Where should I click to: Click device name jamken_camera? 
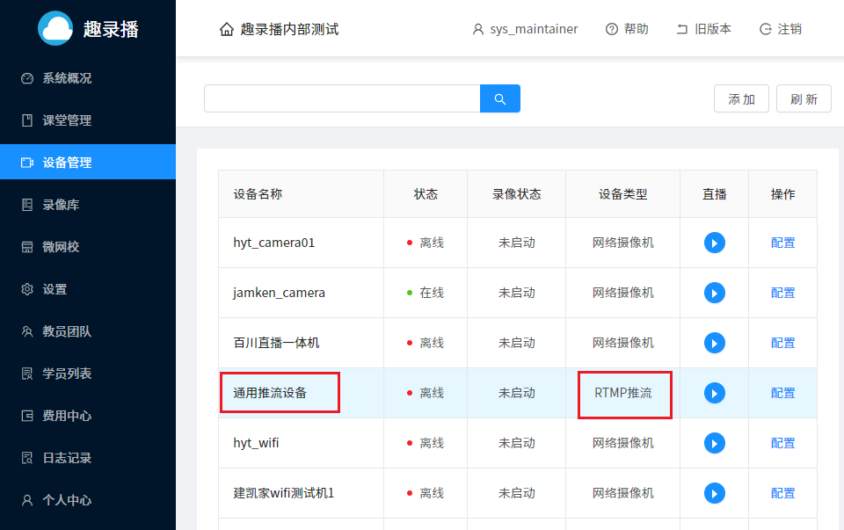(x=279, y=293)
